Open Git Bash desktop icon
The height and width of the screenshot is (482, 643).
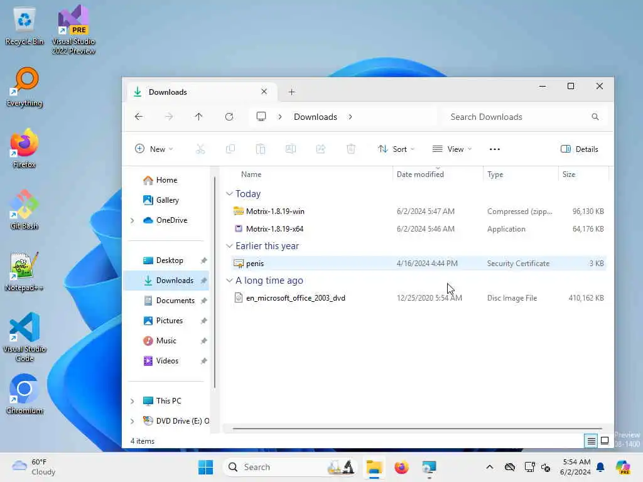click(24, 210)
